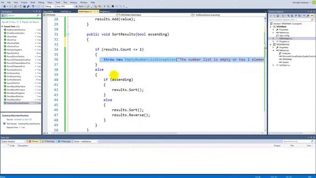
Task: Click the Test Explorer group-by icon
Action: point(3,15)
